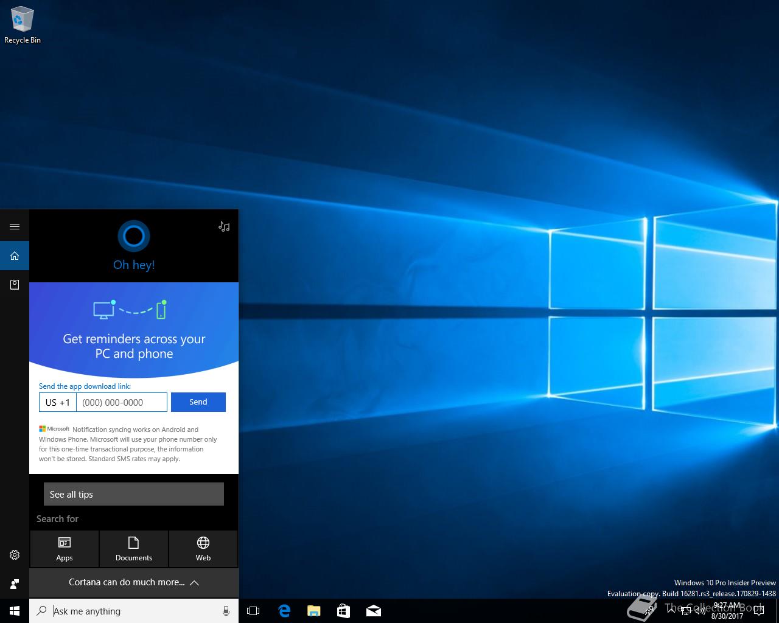Click Send the app download link label

(85, 386)
